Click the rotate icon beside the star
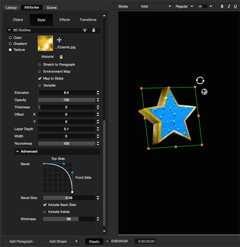 point(200,80)
